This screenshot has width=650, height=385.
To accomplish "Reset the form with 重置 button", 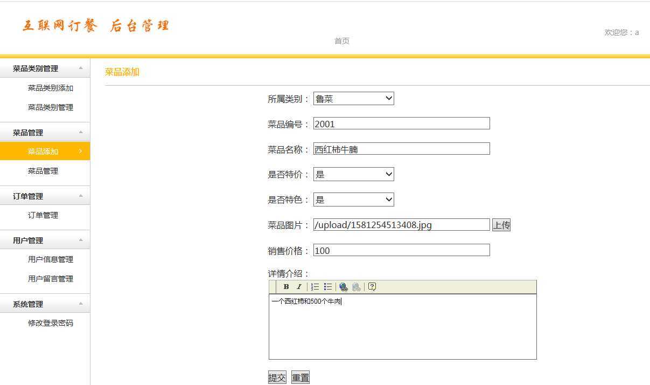I will 300,377.
